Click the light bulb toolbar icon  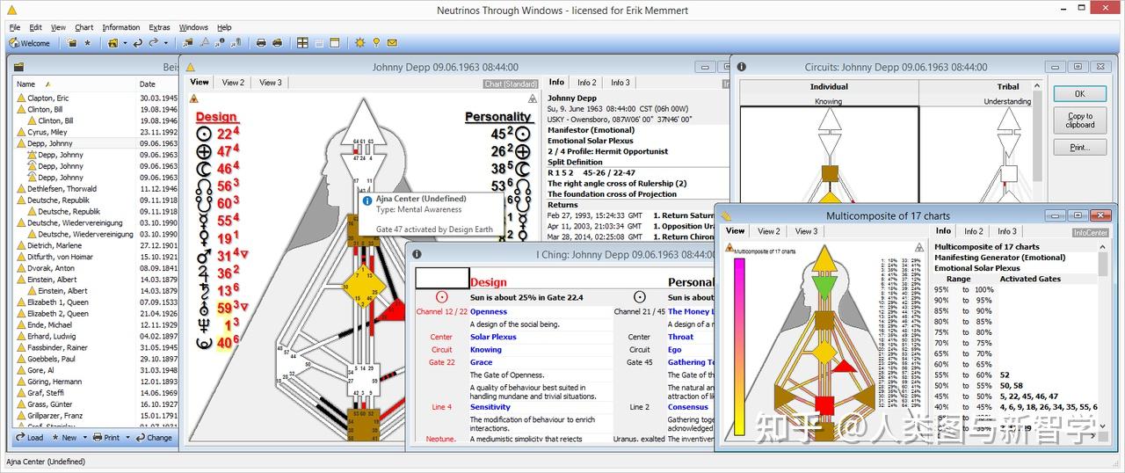pyautogui.click(x=375, y=42)
